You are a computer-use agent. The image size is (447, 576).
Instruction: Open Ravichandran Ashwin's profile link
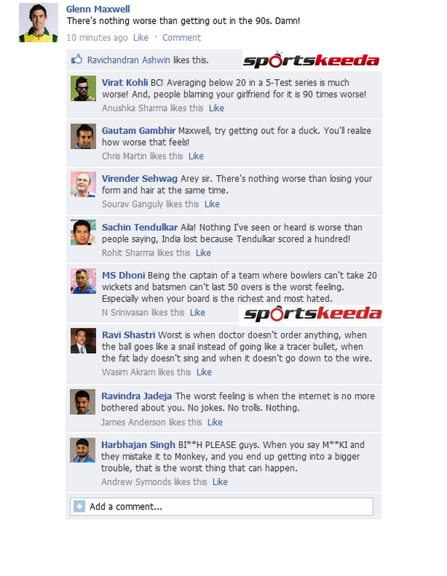point(129,60)
